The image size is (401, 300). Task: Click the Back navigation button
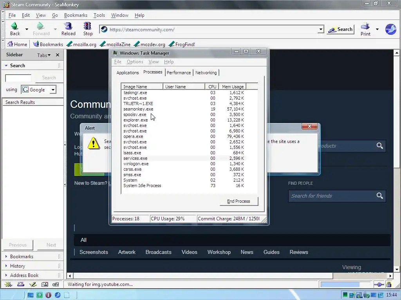(x=15, y=29)
